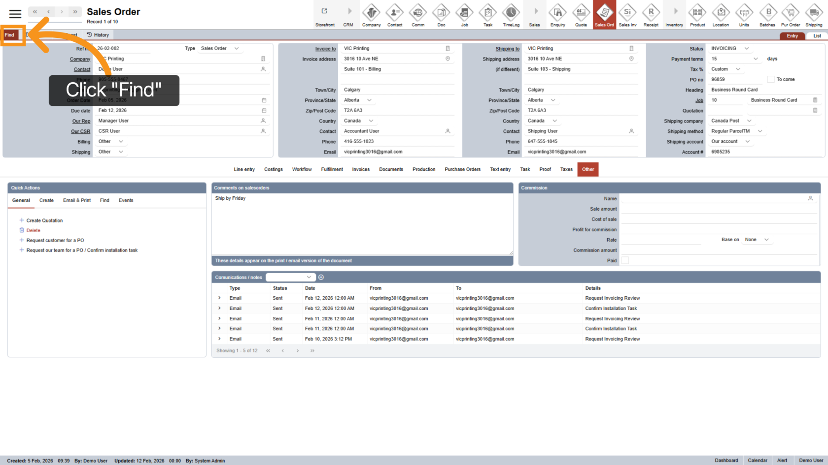Open the Shipping company dropdown

coord(749,121)
